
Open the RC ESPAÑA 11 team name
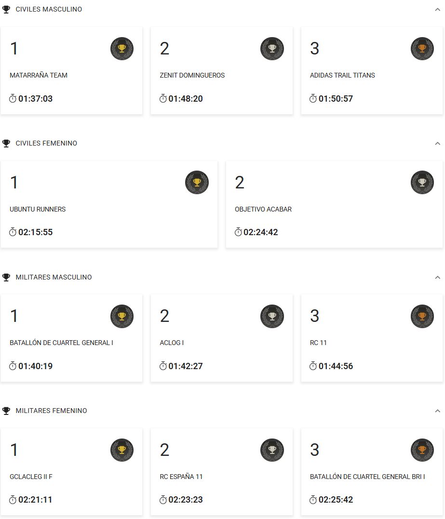181,477
